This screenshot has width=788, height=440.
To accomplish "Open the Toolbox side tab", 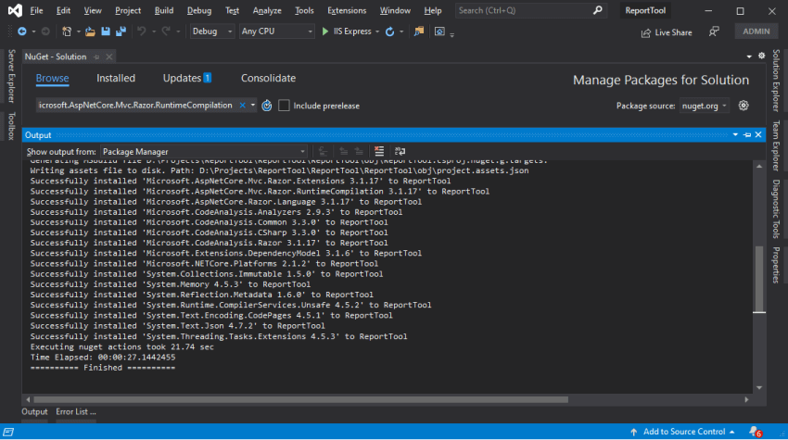I will [11, 126].
